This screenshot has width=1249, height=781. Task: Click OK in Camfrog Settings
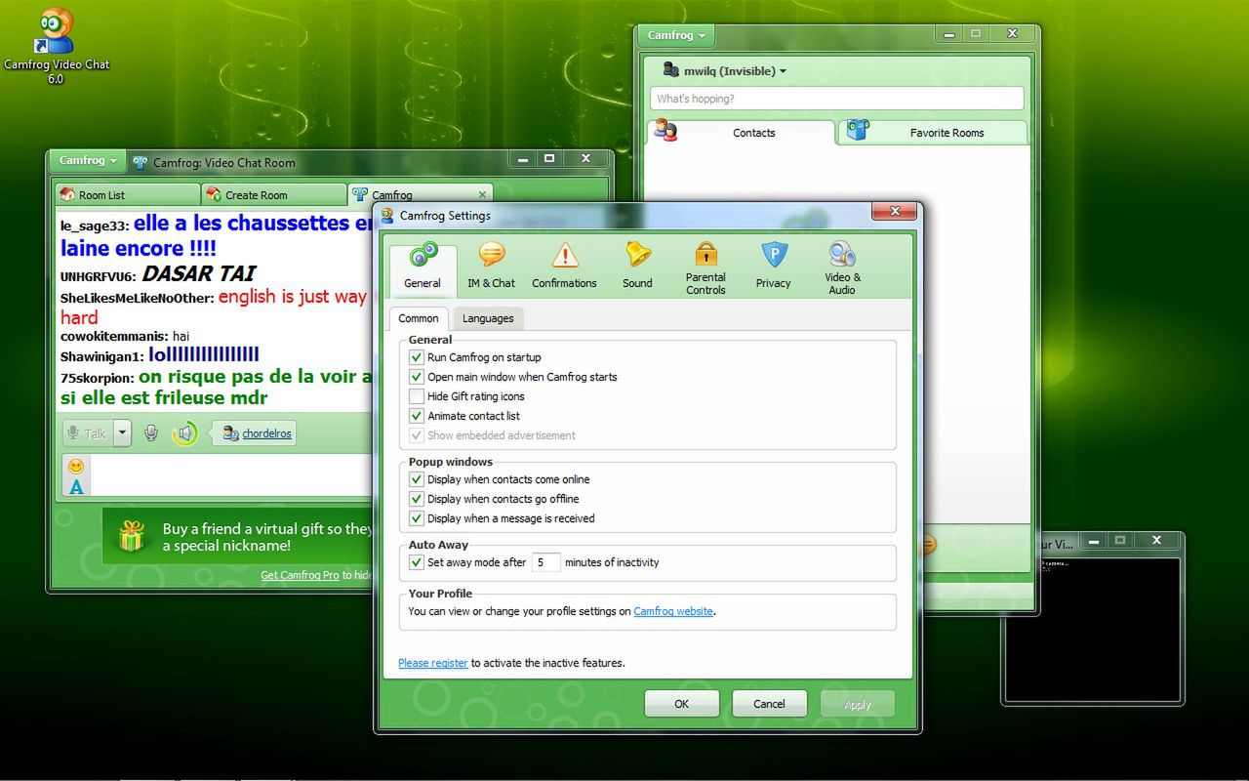click(x=681, y=704)
